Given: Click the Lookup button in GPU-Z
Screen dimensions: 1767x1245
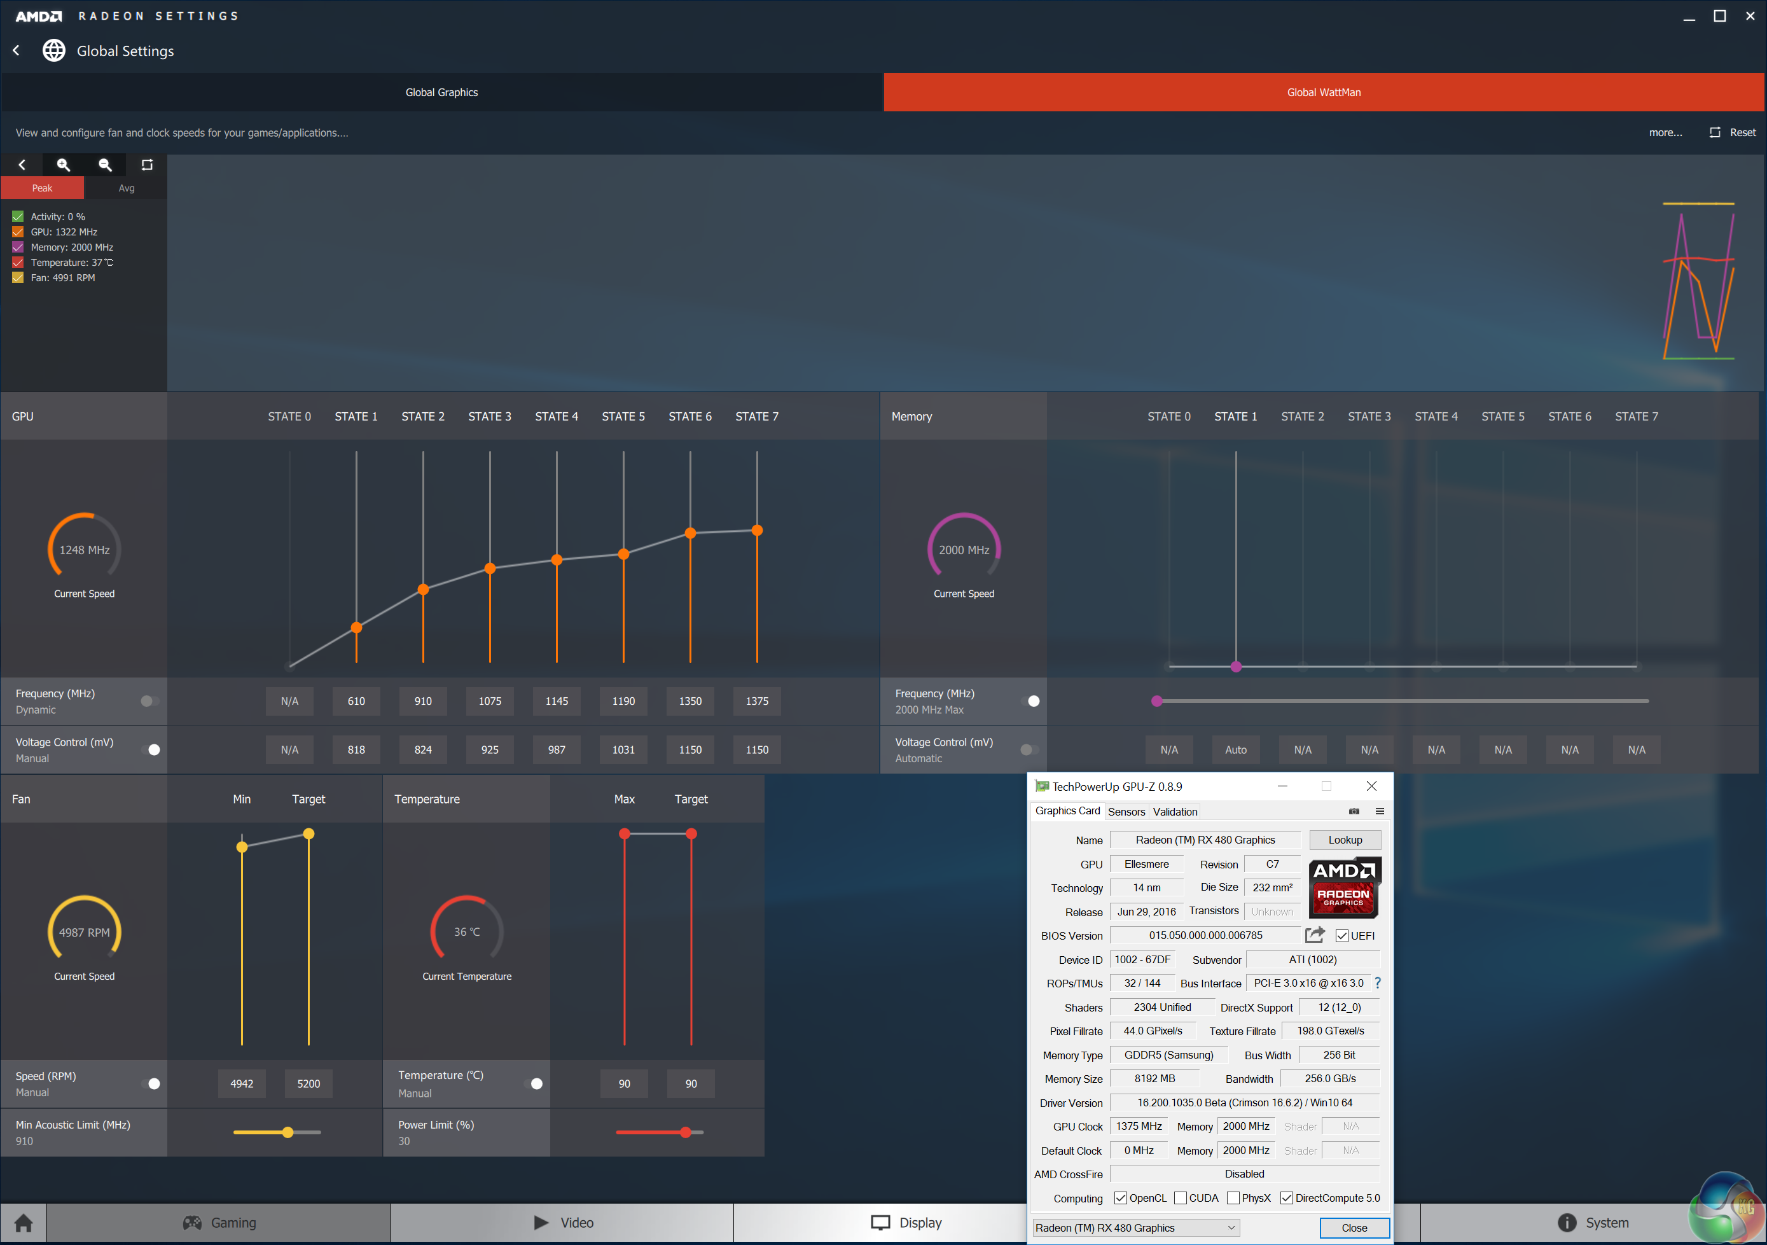Looking at the screenshot, I should (1344, 840).
